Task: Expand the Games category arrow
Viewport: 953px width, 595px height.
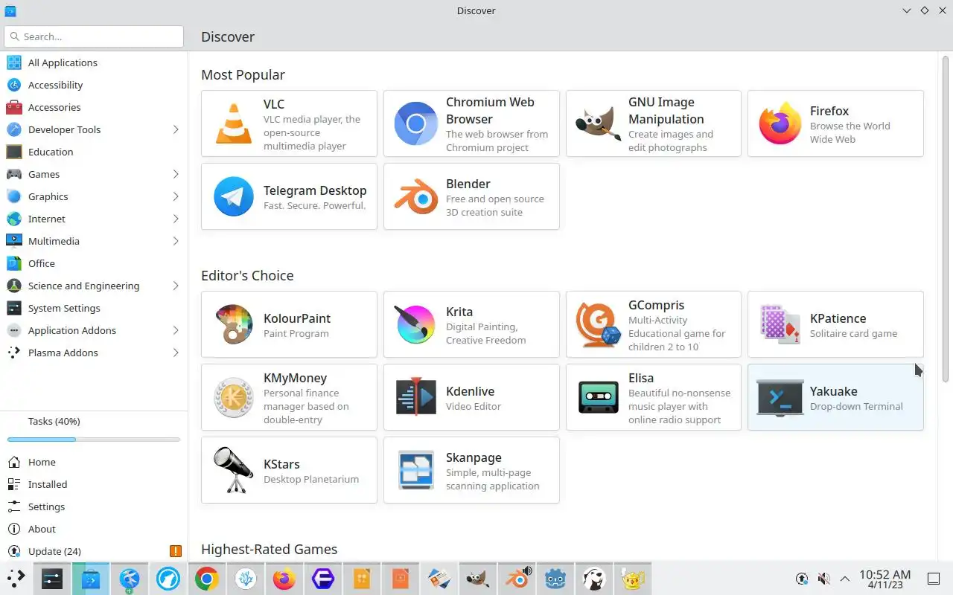Action: coord(176,174)
